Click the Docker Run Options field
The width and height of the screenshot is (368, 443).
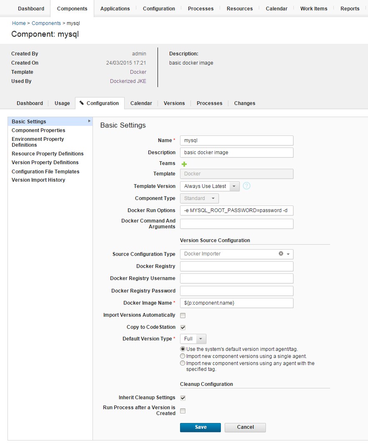[237, 210]
